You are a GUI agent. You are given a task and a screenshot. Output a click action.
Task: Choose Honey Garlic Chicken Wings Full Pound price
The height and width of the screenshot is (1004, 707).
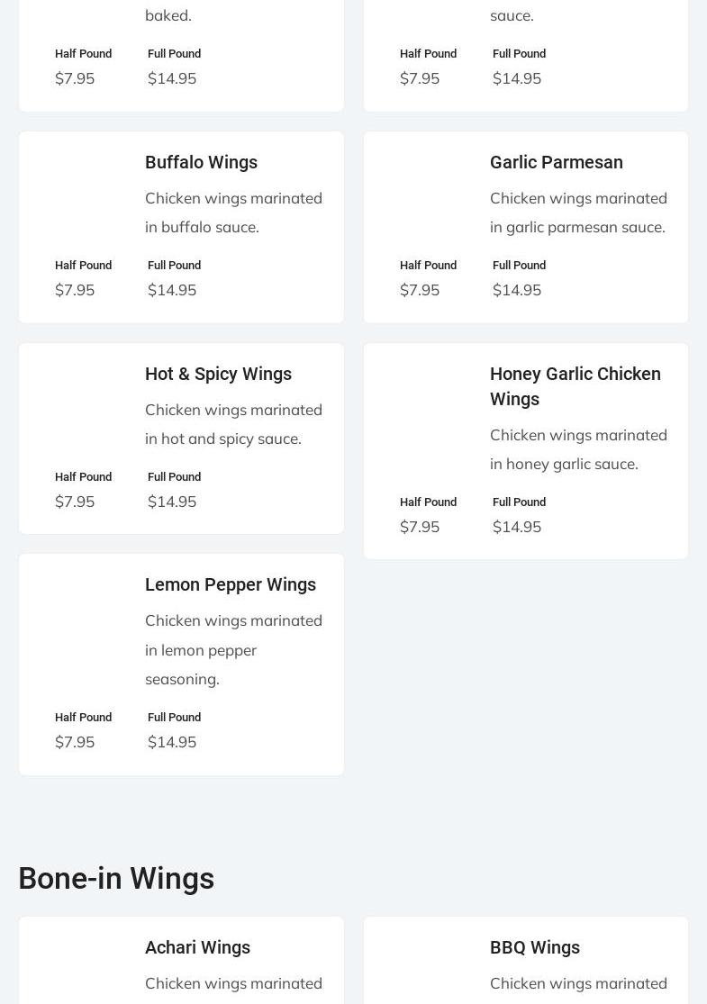click(517, 526)
